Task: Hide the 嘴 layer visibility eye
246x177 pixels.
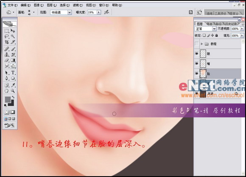Action: coord(196,64)
